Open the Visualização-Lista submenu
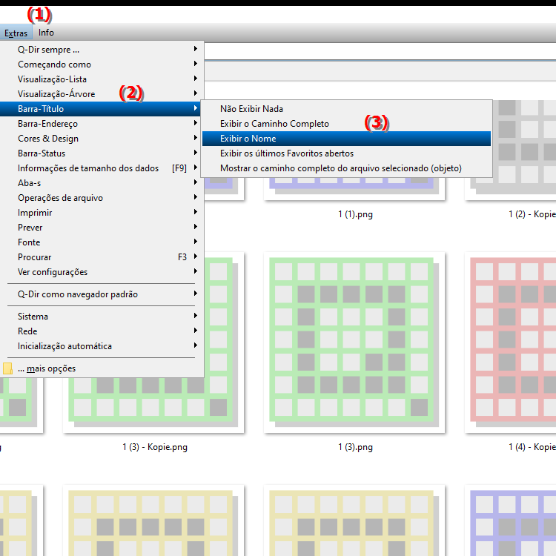Viewport: 556px width, 556px height. [102, 79]
